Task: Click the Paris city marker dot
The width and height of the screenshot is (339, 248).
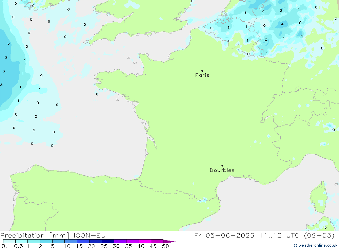Action: pos(202,71)
